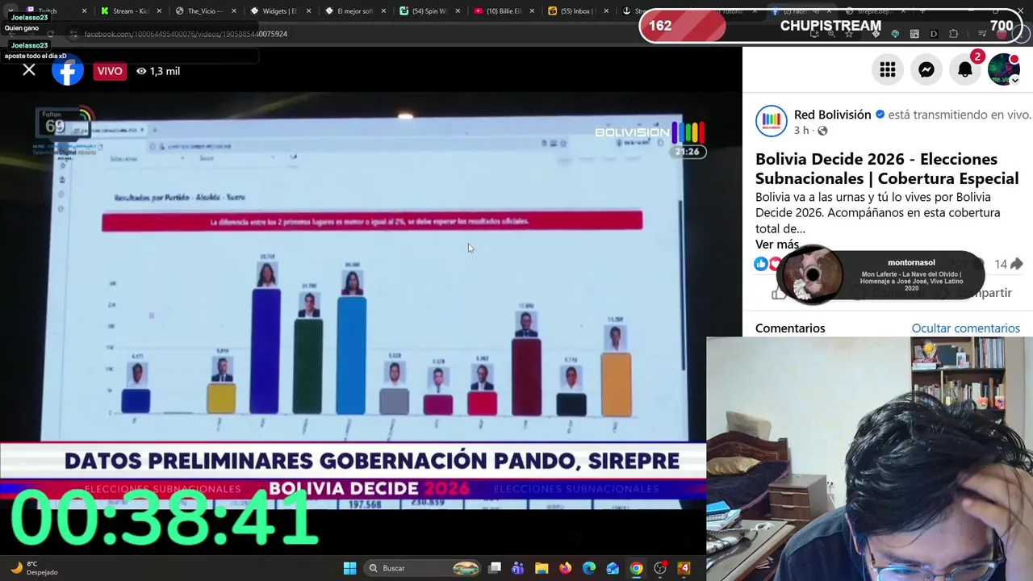
Task: Switch to the Inbox browser tab
Action: click(x=575, y=11)
